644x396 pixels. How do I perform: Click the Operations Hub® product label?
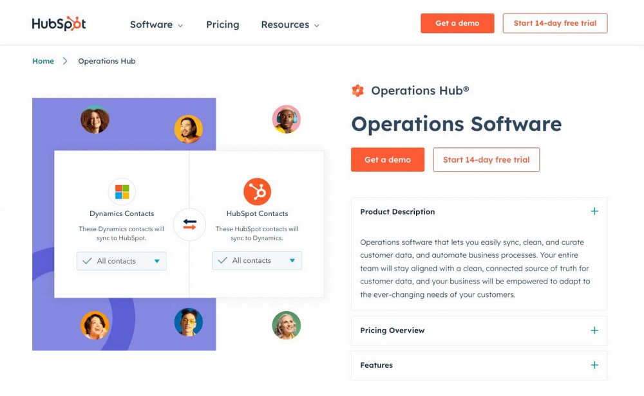pyautogui.click(x=420, y=91)
